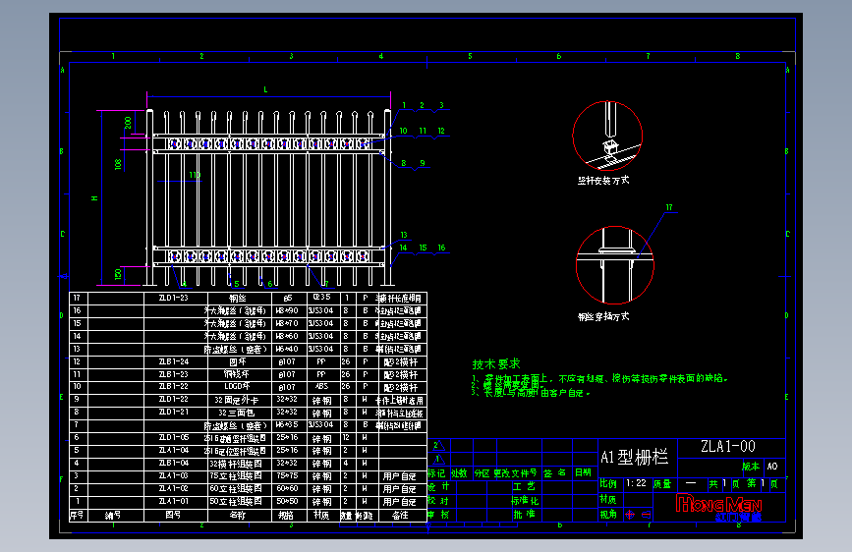The width and height of the screenshot is (852, 552).
Task: Click the 设计 label
Action: coord(438,486)
